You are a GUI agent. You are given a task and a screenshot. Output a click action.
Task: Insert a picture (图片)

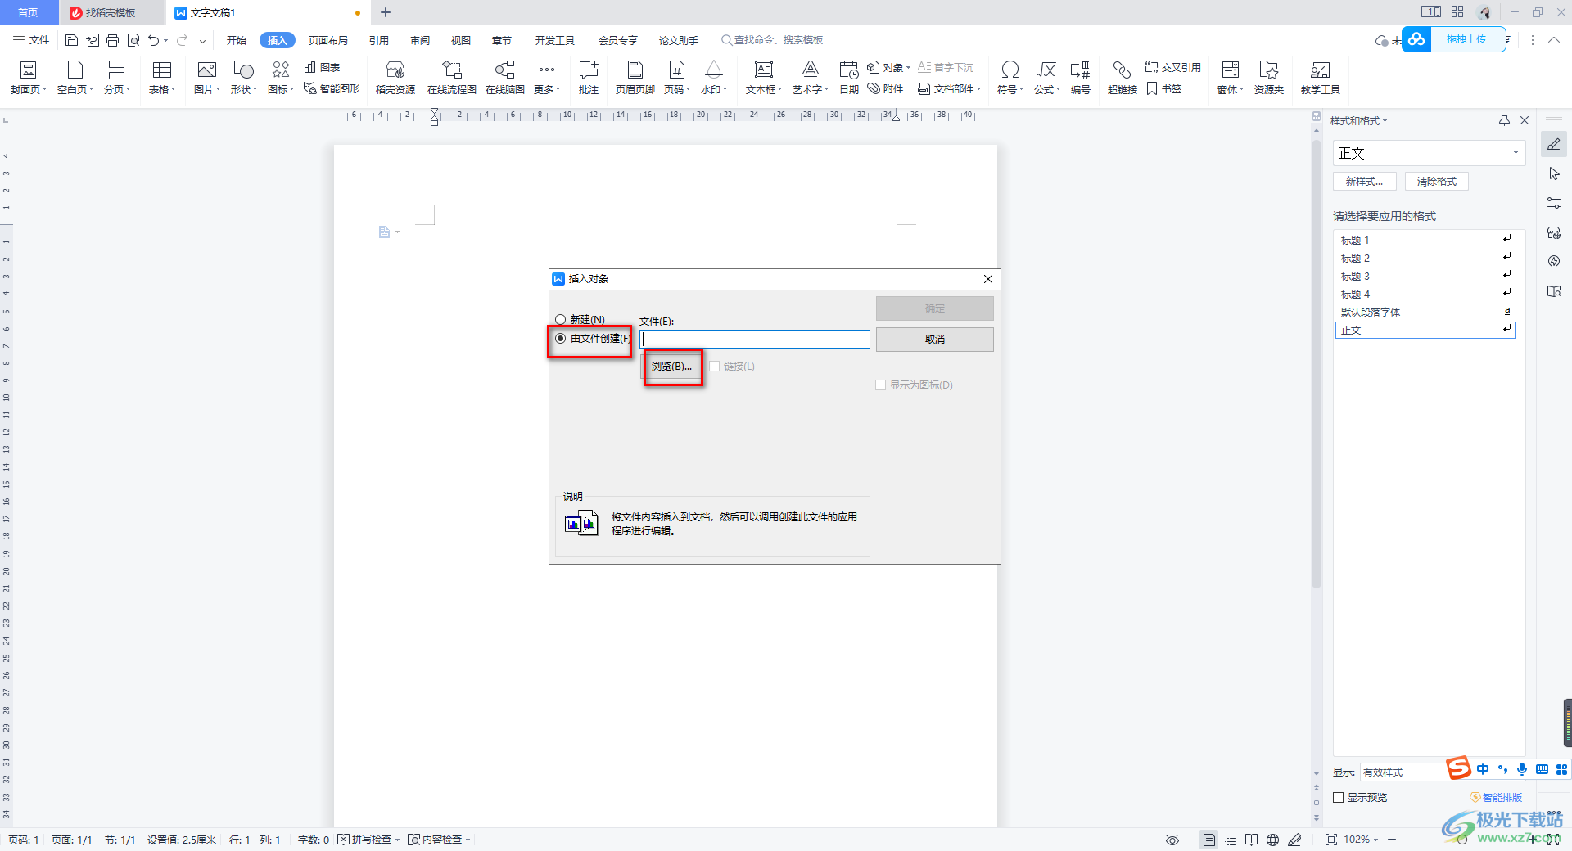(206, 78)
